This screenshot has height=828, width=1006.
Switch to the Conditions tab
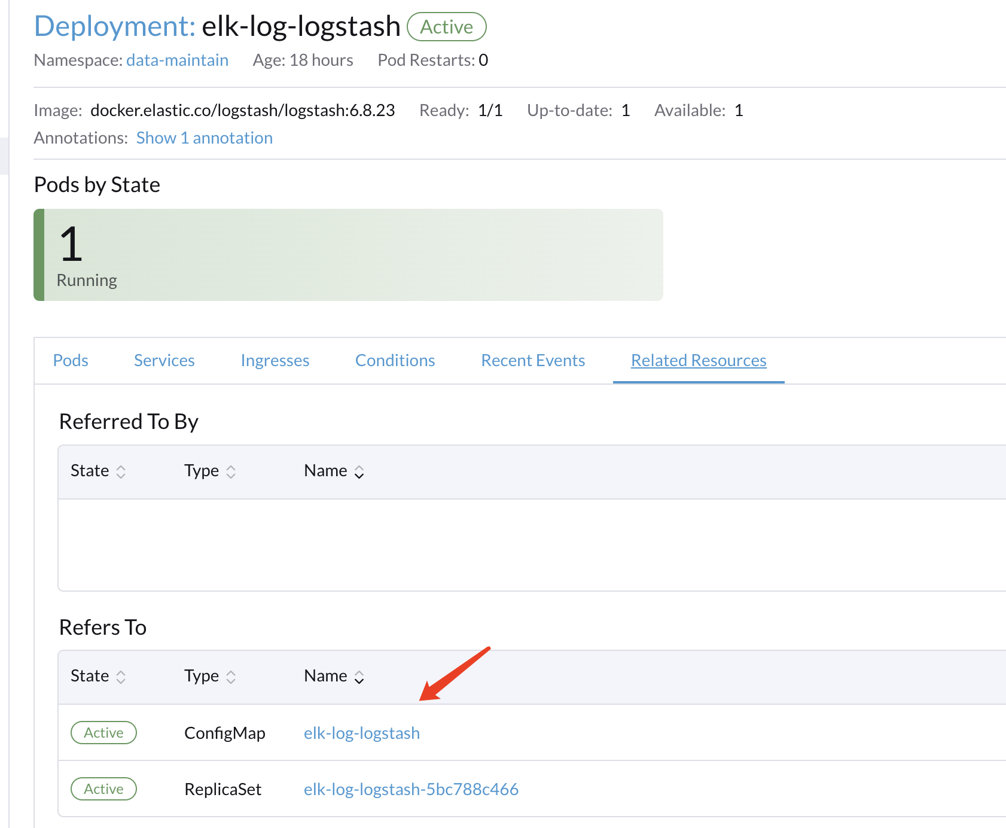click(395, 360)
